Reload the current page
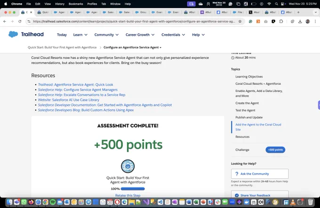The image size is (320, 208). point(20,22)
